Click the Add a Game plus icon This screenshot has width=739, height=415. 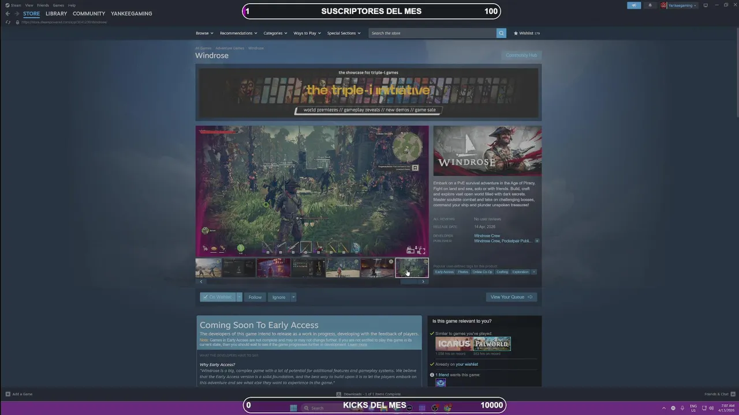pos(8,394)
